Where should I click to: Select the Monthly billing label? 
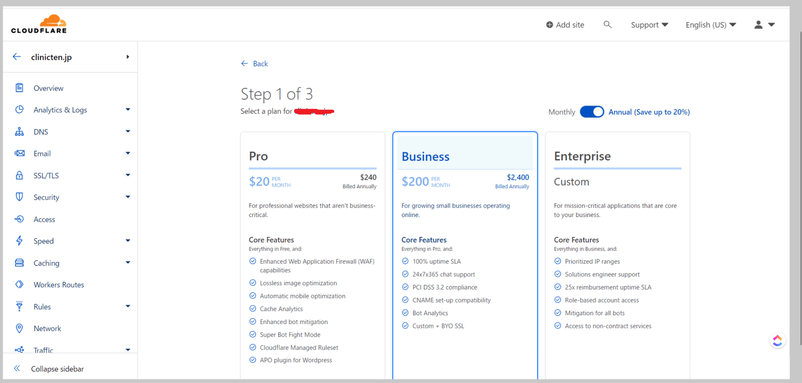click(562, 112)
